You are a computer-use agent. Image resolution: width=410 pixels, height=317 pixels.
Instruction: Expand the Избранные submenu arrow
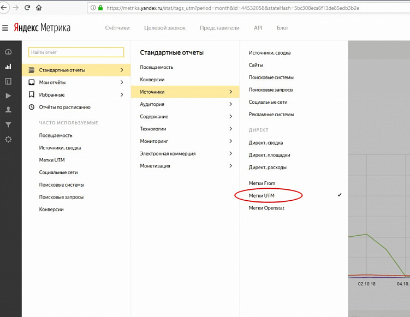point(122,95)
